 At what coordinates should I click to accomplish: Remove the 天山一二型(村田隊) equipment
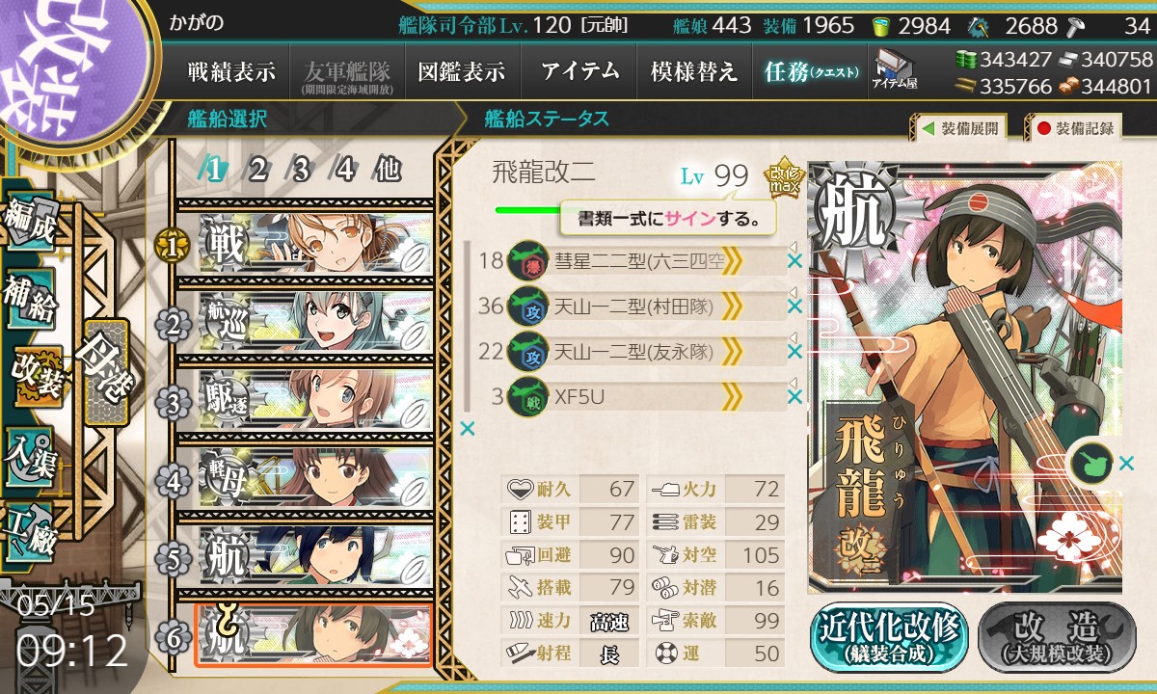click(x=794, y=307)
